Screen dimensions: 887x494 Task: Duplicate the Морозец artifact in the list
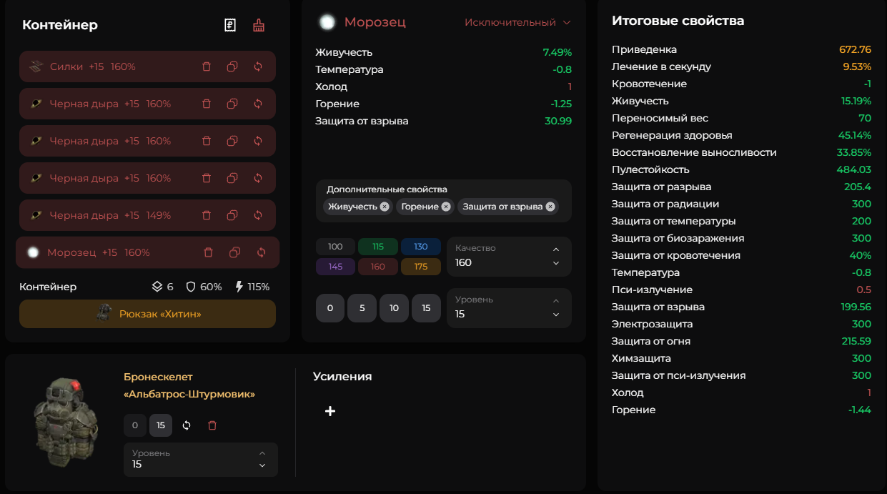tap(234, 252)
